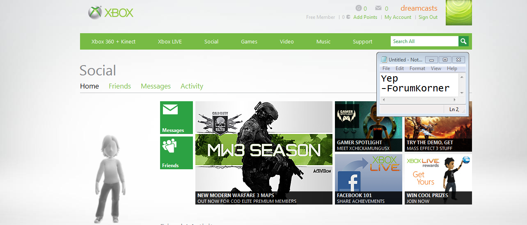Open Notepad Edit menu
This screenshot has width=527, height=225.
(400, 68)
